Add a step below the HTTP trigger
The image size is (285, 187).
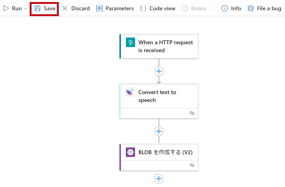(159, 71)
